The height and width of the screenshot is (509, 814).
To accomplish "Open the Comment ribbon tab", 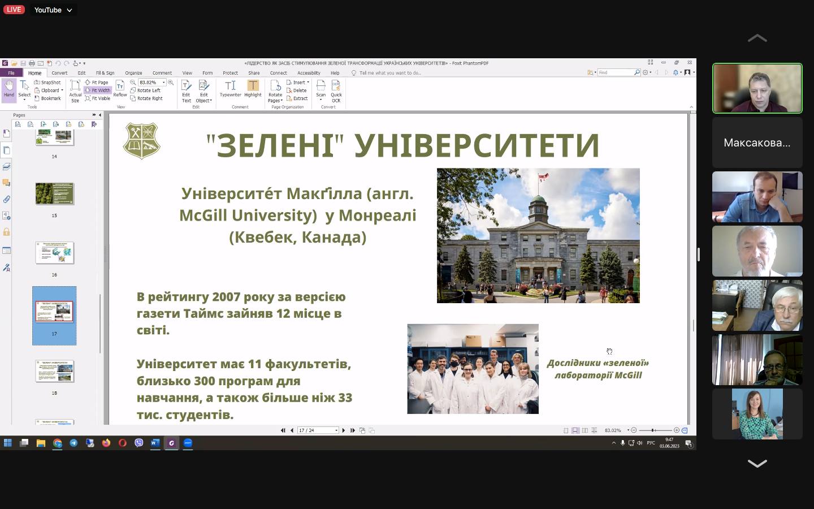I will click(x=162, y=73).
